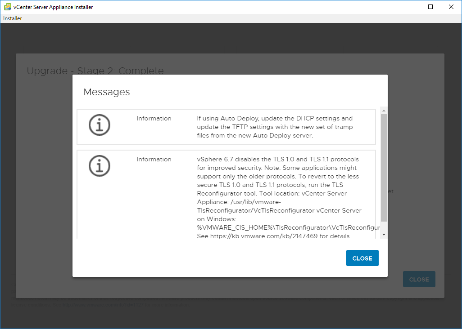Click the Information icon next to TLS message
Screen dimensions: 462x329
tap(100, 166)
